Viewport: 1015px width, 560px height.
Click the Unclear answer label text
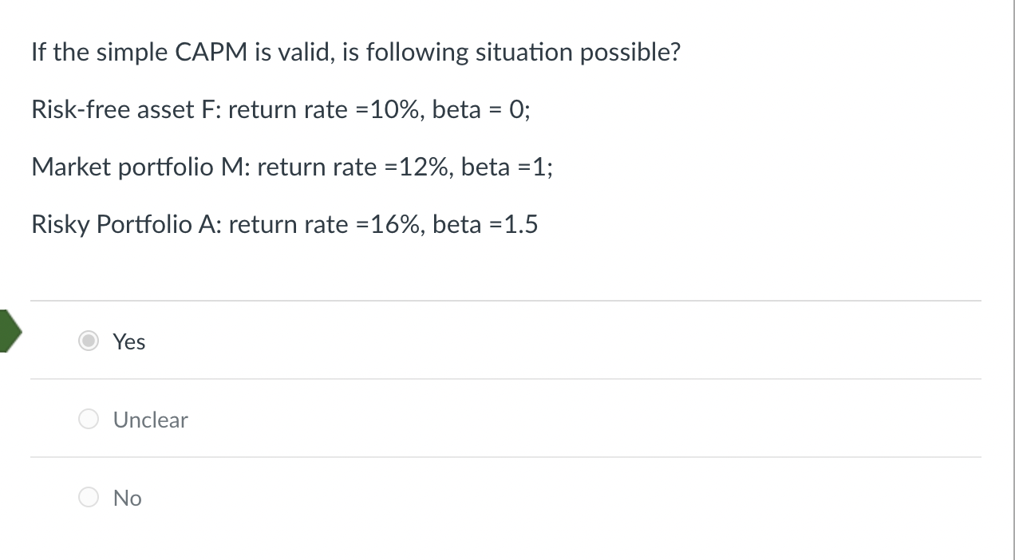coord(150,420)
